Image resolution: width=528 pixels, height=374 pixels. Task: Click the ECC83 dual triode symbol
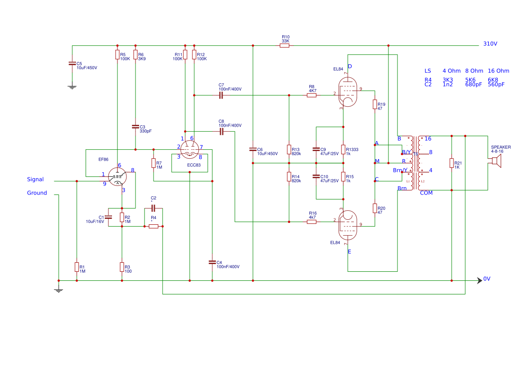(190, 149)
